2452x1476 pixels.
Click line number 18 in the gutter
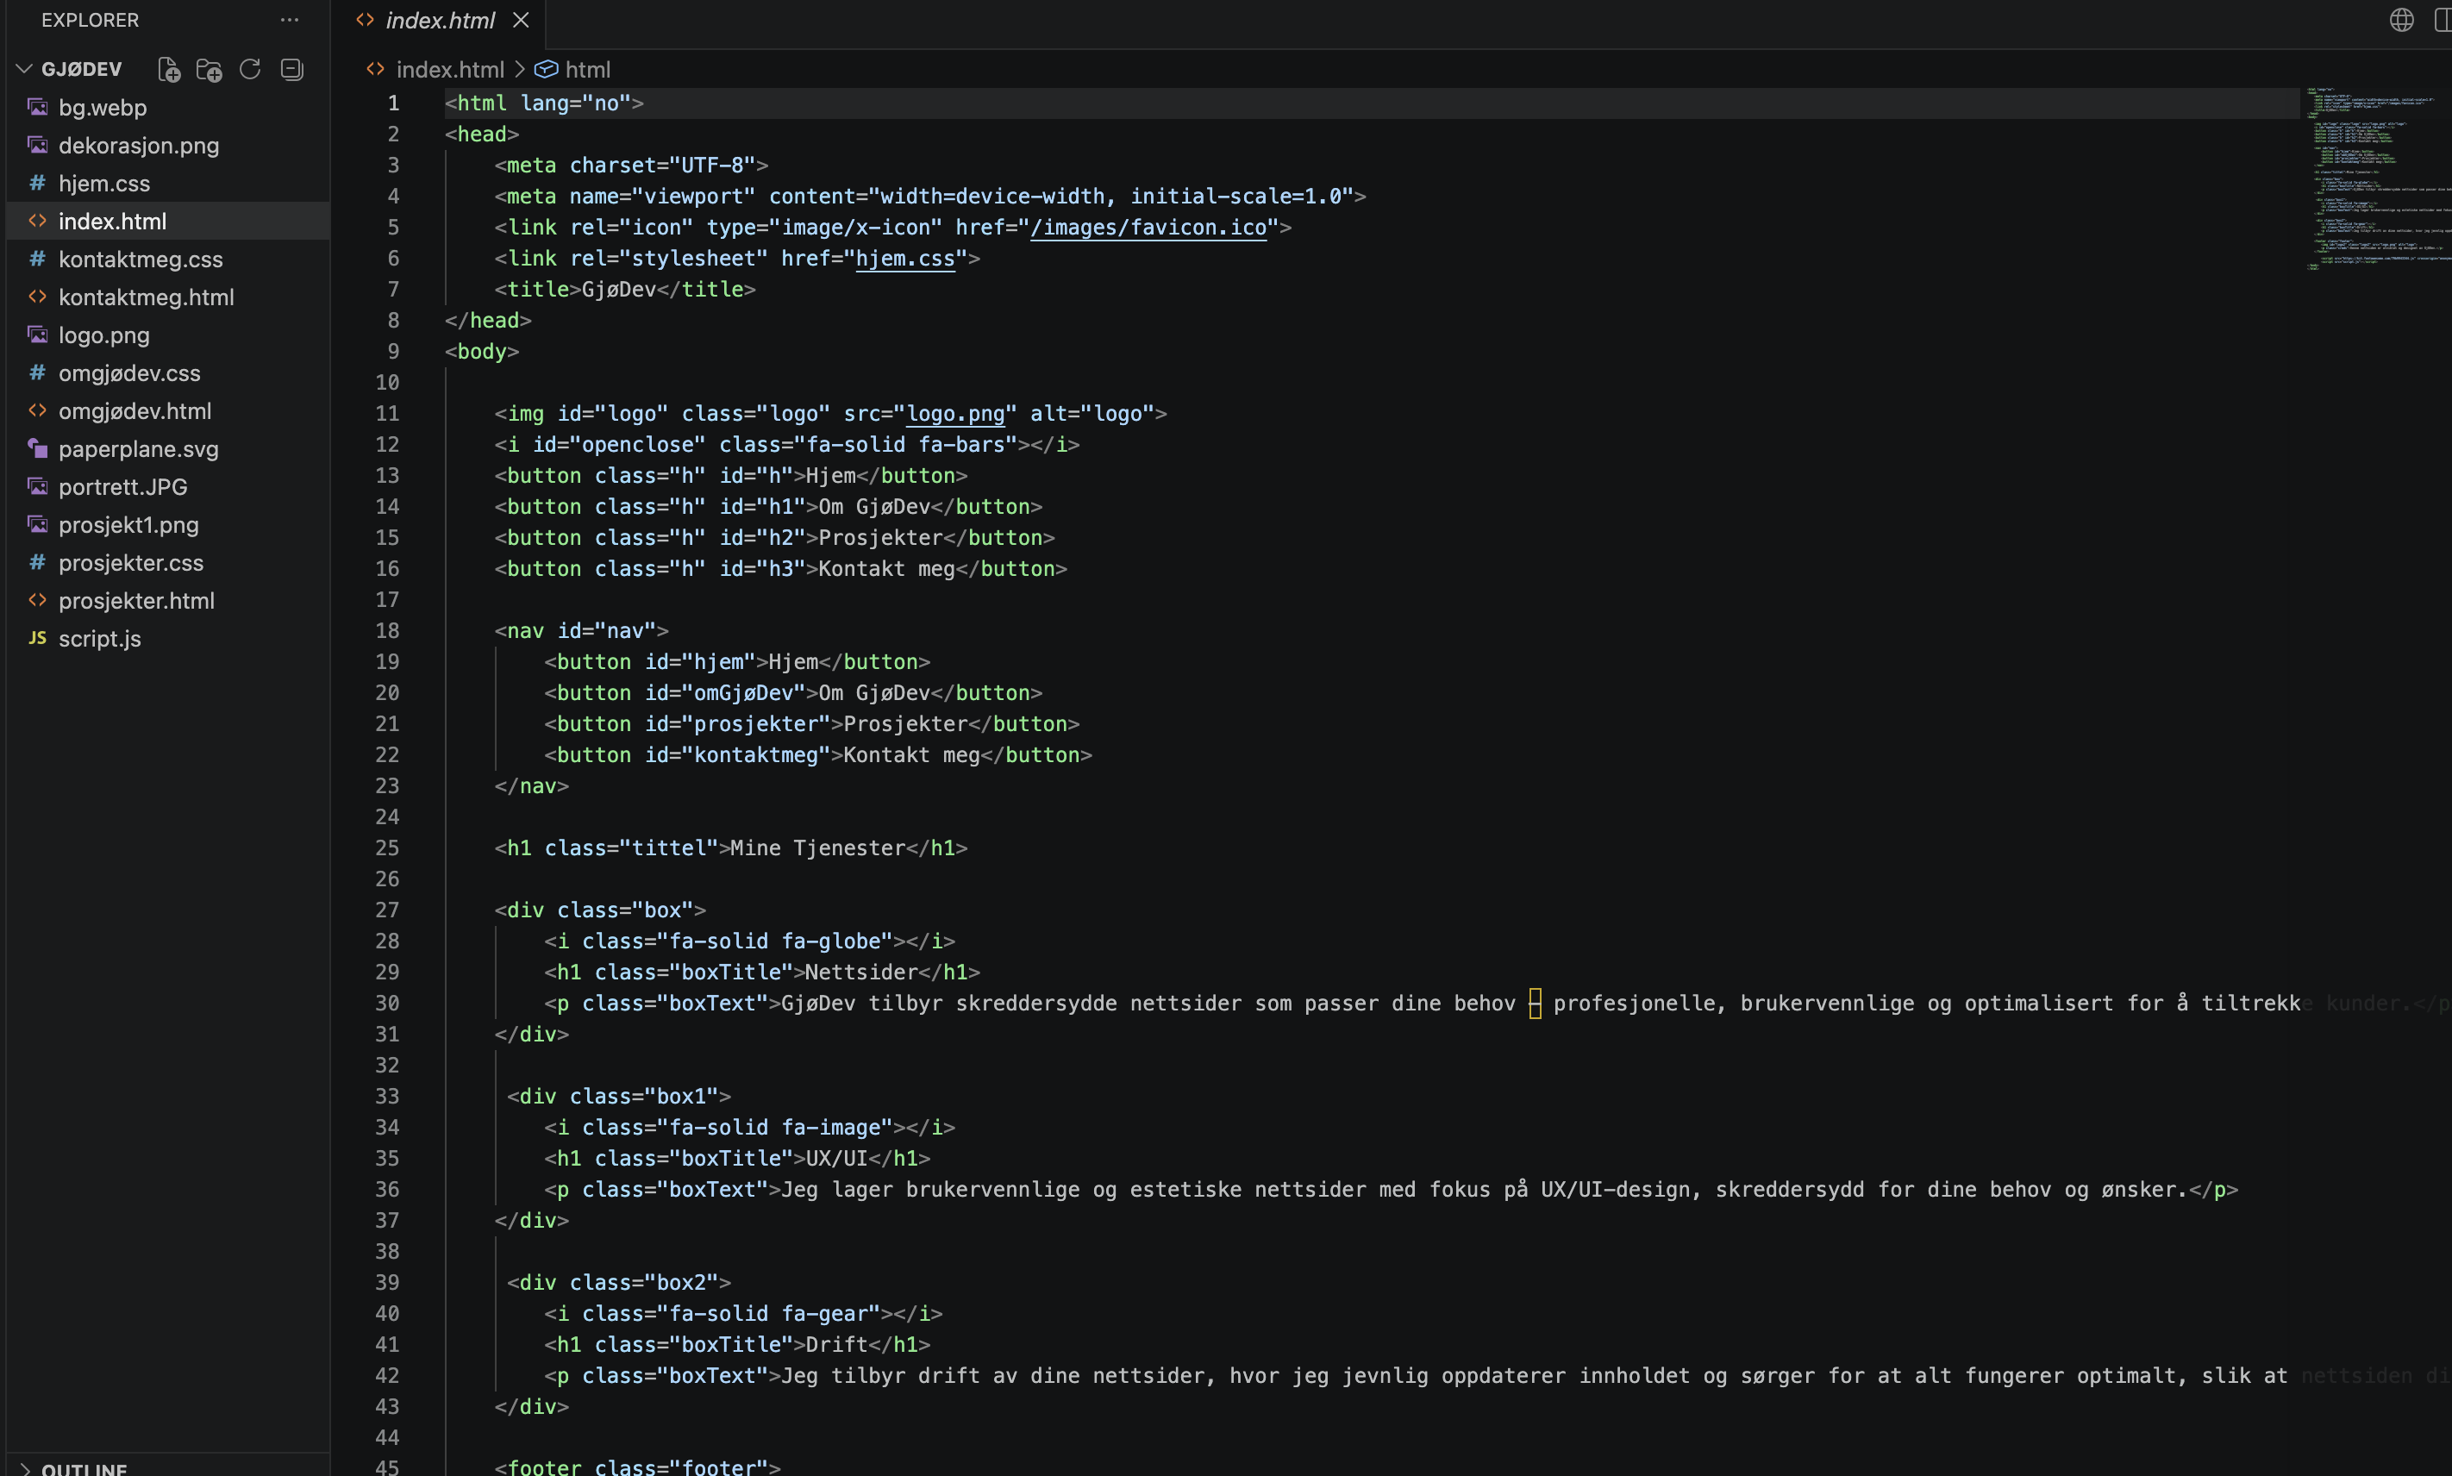point(387,630)
